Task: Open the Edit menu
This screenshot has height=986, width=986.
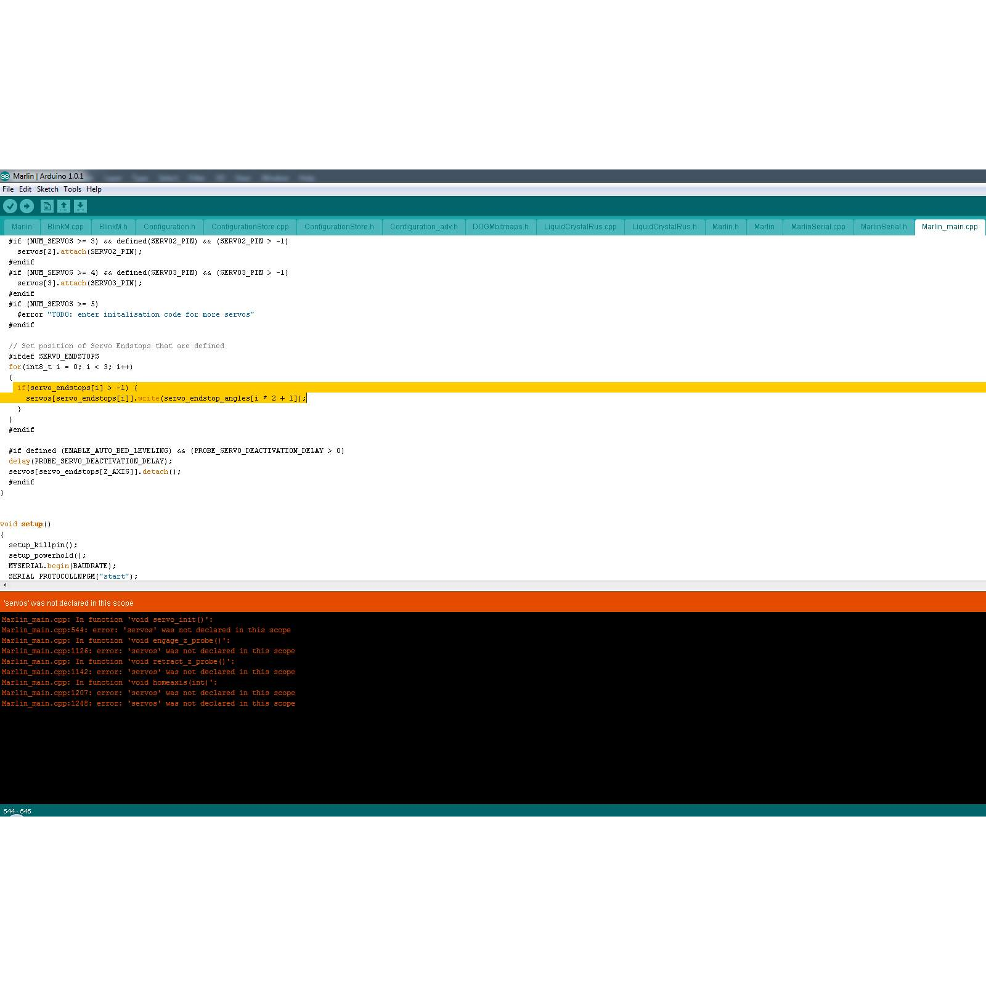Action: point(25,189)
